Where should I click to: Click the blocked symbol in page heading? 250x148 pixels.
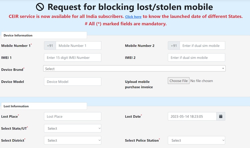click(40, 7)
